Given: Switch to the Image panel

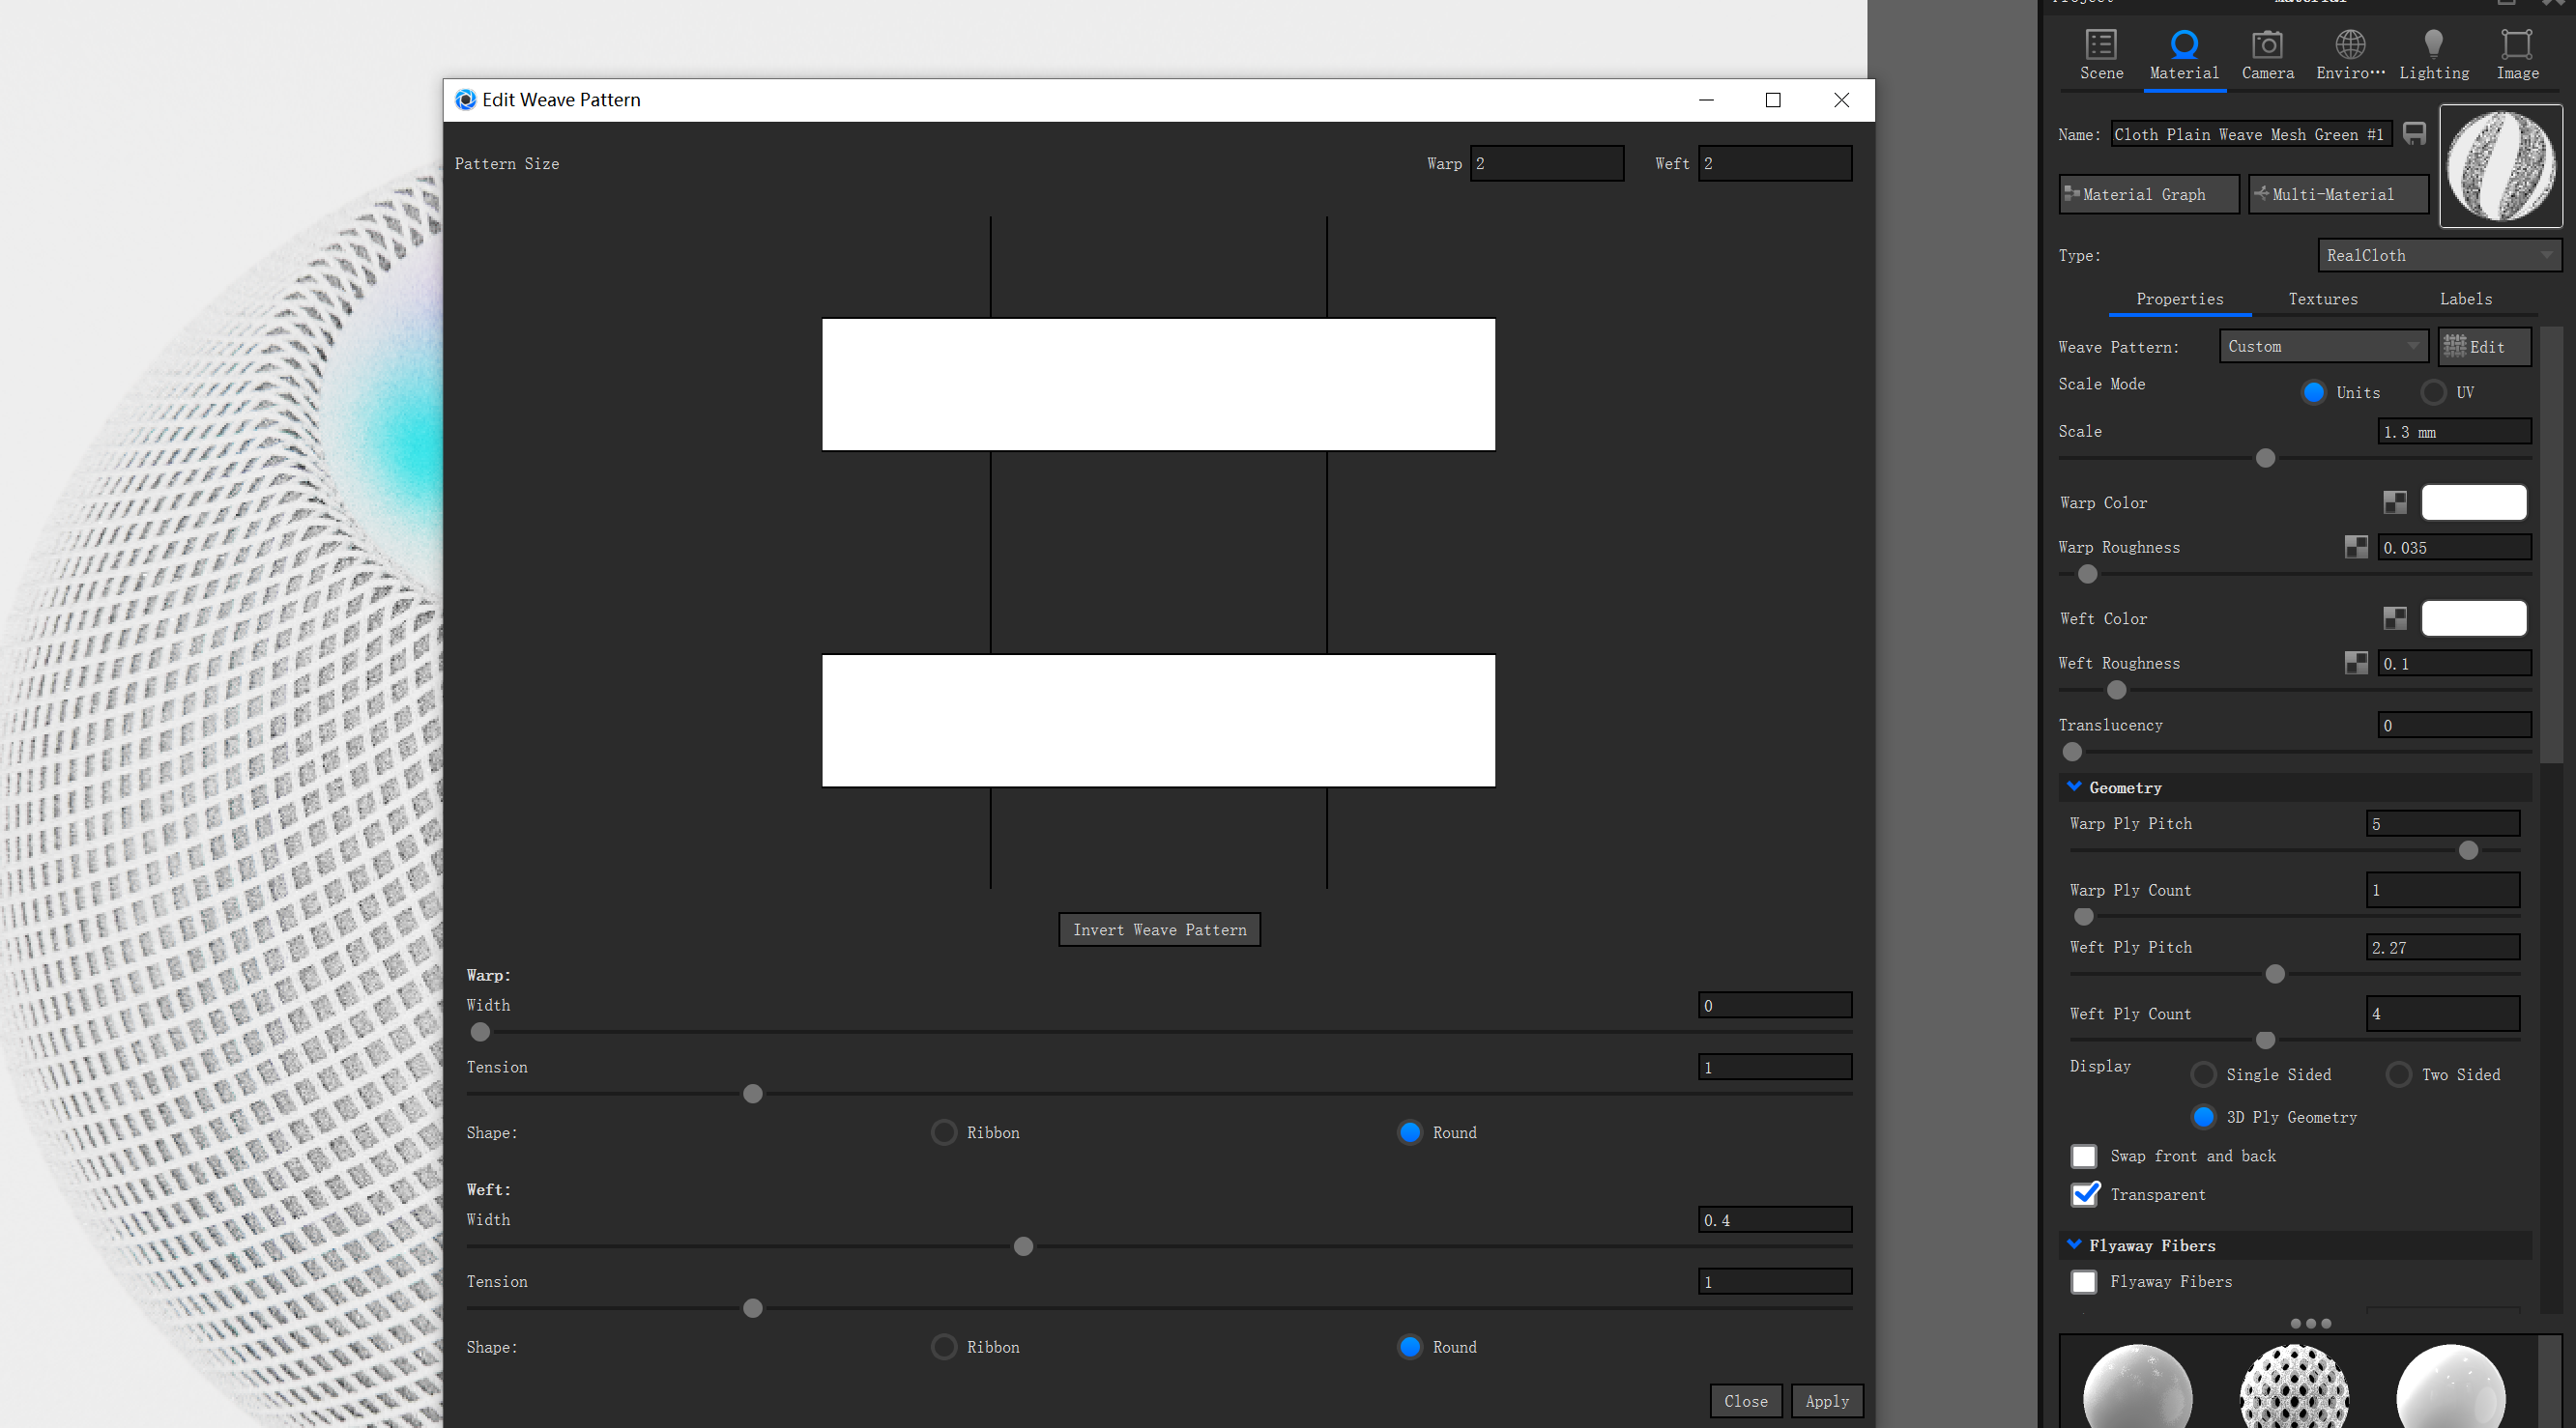Looking at the screenshot, I should tap(2516, 55).
